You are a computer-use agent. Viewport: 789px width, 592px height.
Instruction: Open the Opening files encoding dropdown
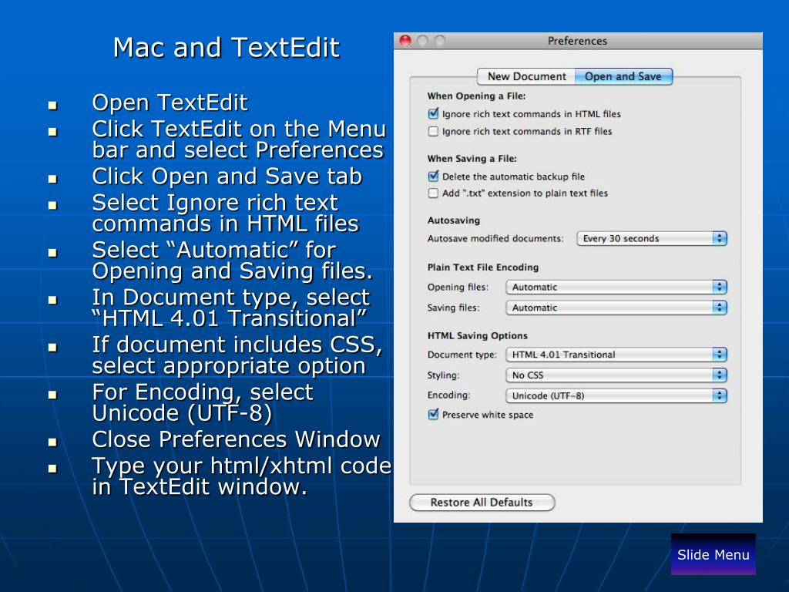(x=616, y=288)
